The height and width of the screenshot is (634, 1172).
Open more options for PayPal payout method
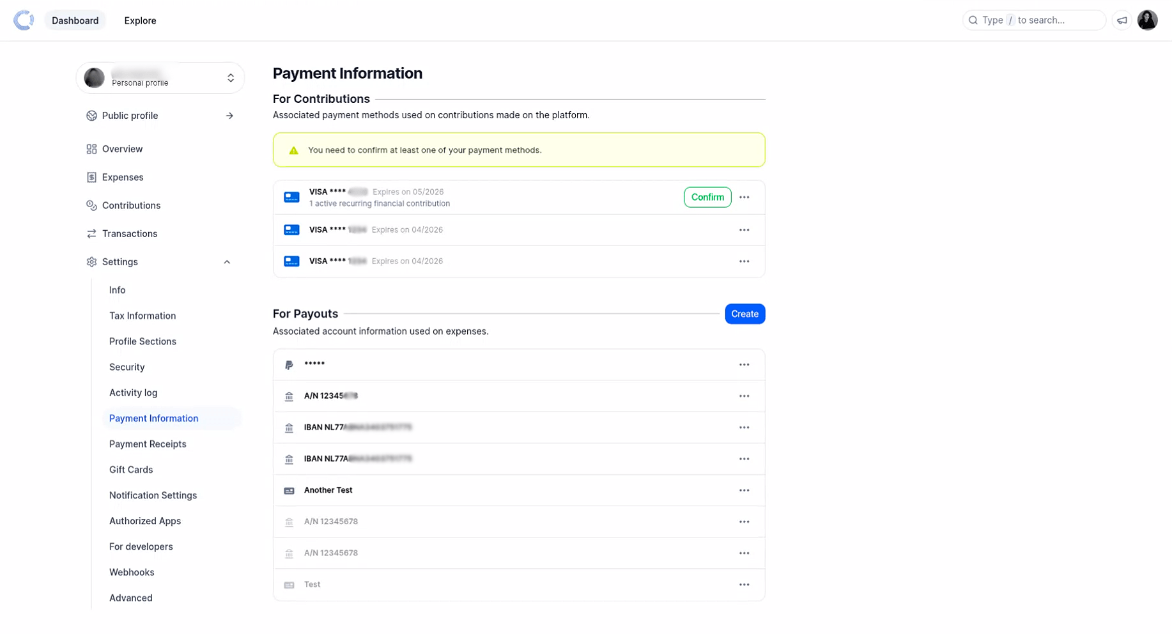pyautogui.click(x=744, y=365)
